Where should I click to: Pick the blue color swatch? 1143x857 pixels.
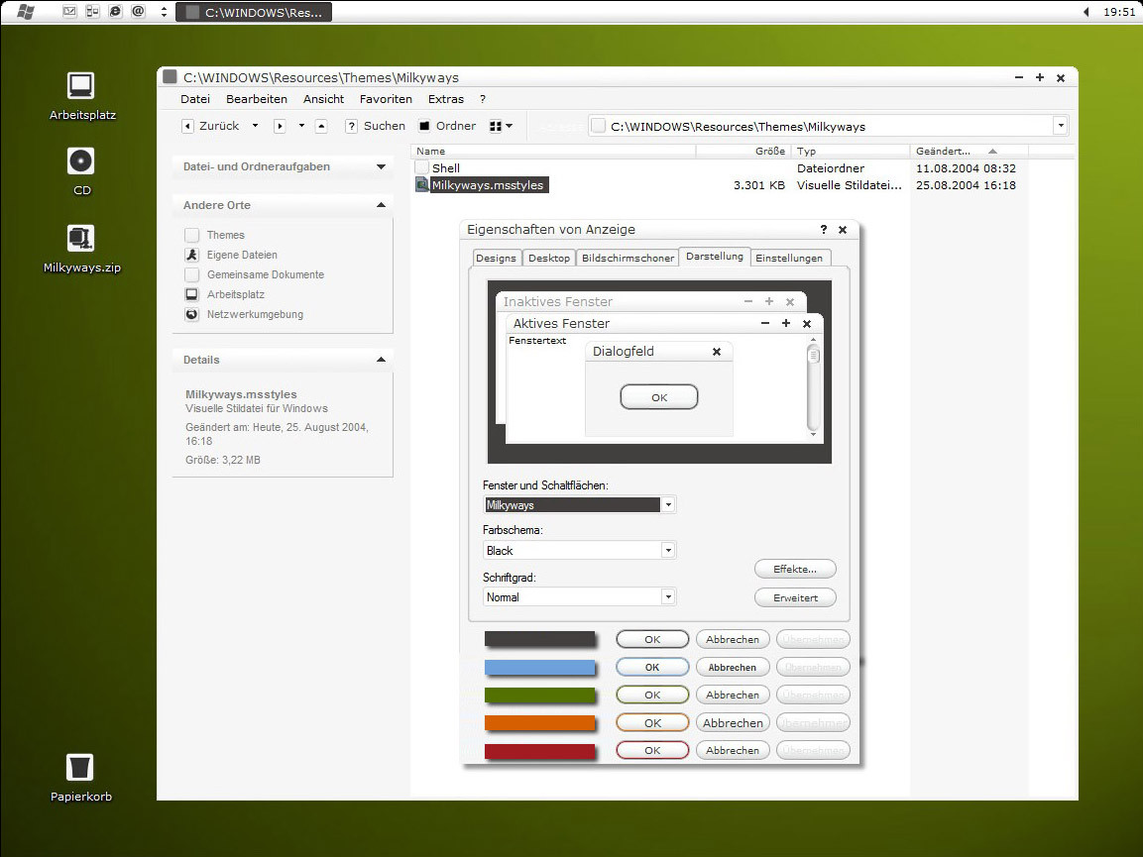click(540, 667)
